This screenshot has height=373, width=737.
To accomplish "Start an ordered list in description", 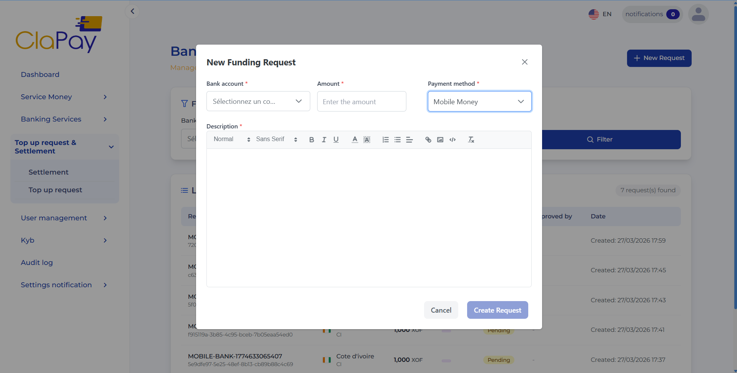I will (385, 140).
